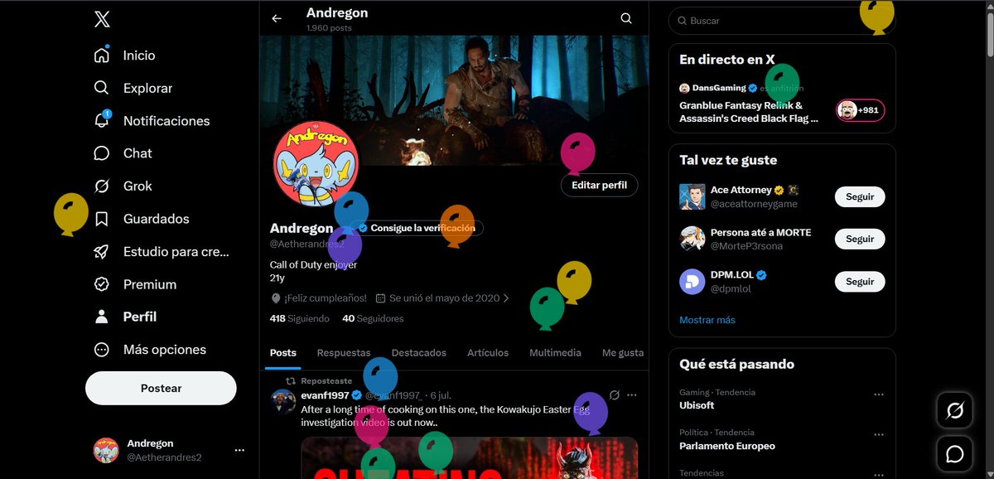Expand chevron next to join date
Image resolution: width=994 pixels, height=479 pixels.
[x=506, y=298]
